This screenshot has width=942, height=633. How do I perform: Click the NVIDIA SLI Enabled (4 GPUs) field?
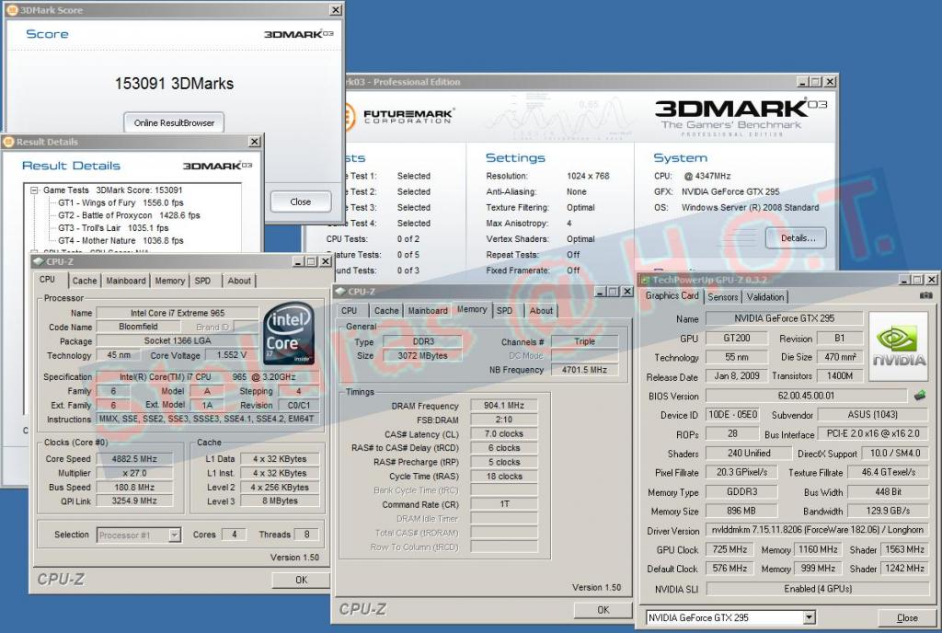(x=817, y=589)
